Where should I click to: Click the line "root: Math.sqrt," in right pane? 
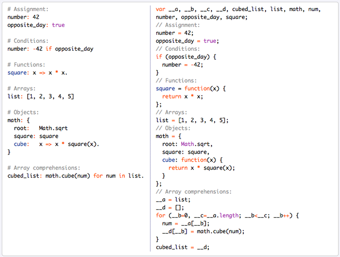(x=188, y=144)
